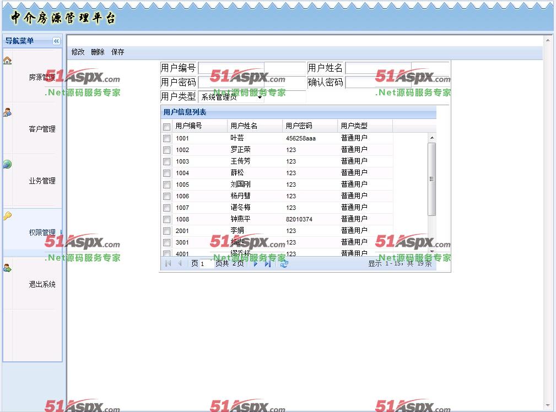
Task: Click the house icon for 房源管理
Action: coord(7,61)
